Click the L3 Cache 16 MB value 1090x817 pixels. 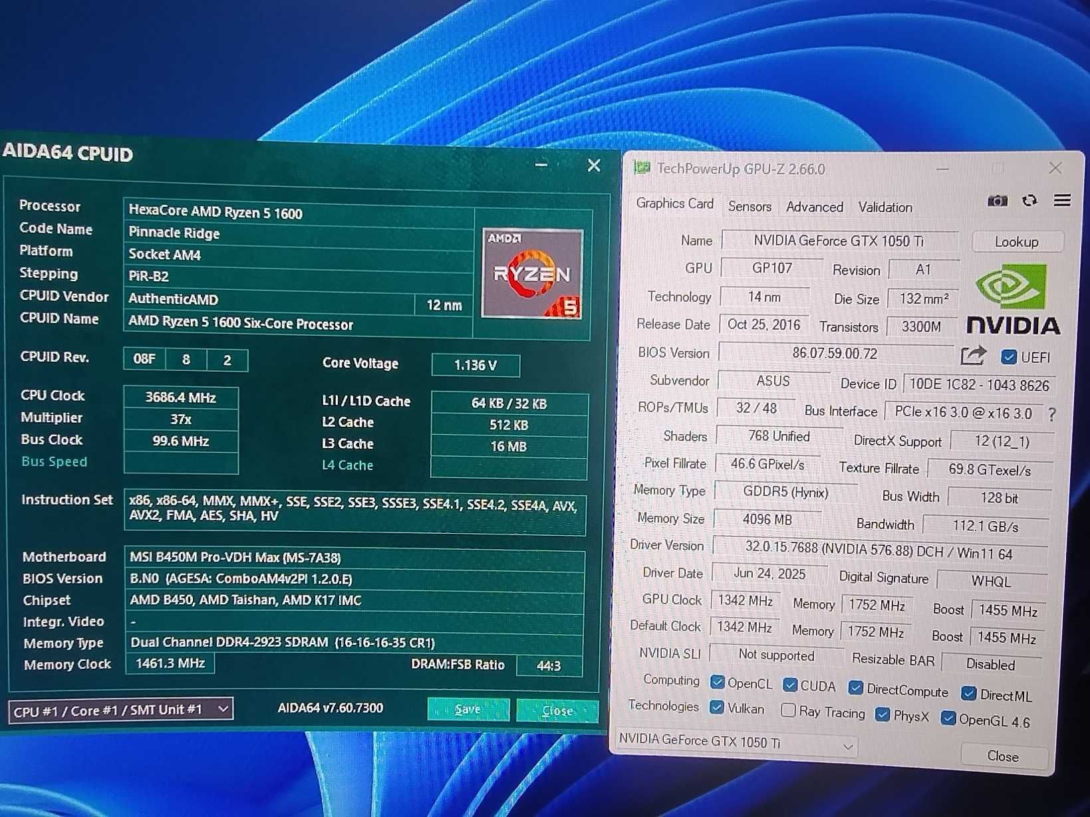(x=509, y=447)
